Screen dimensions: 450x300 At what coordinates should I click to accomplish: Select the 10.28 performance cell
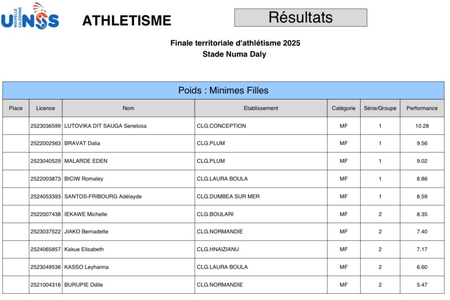[422, 126]
